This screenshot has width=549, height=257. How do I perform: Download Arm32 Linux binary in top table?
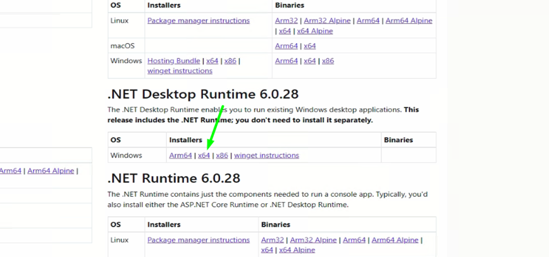287,21
